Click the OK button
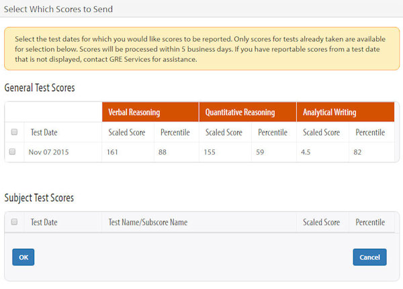This screenshot has width=403, height=289. pyautogui.click(x=23, y=257)
